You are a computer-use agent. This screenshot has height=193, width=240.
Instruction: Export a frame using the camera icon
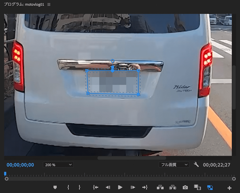[x=185, y=187]
